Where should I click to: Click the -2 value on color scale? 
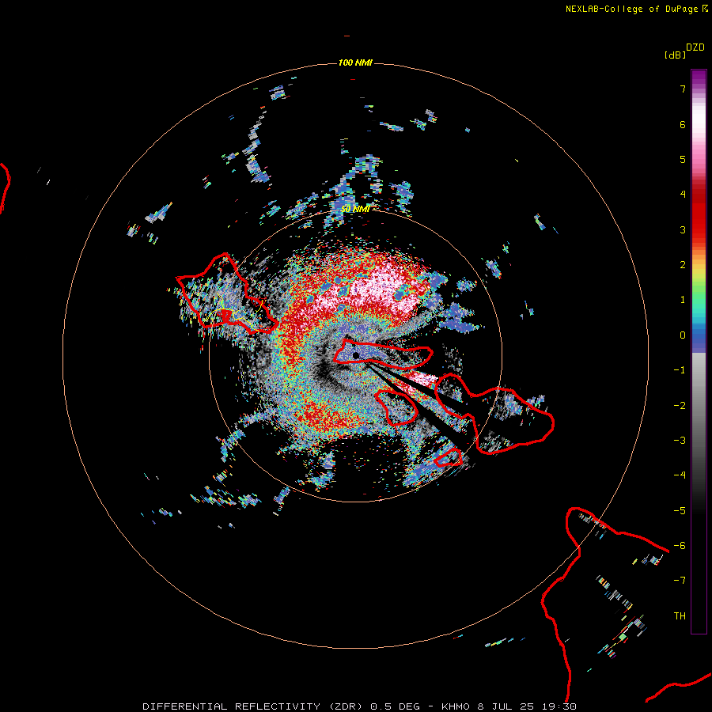680,406
